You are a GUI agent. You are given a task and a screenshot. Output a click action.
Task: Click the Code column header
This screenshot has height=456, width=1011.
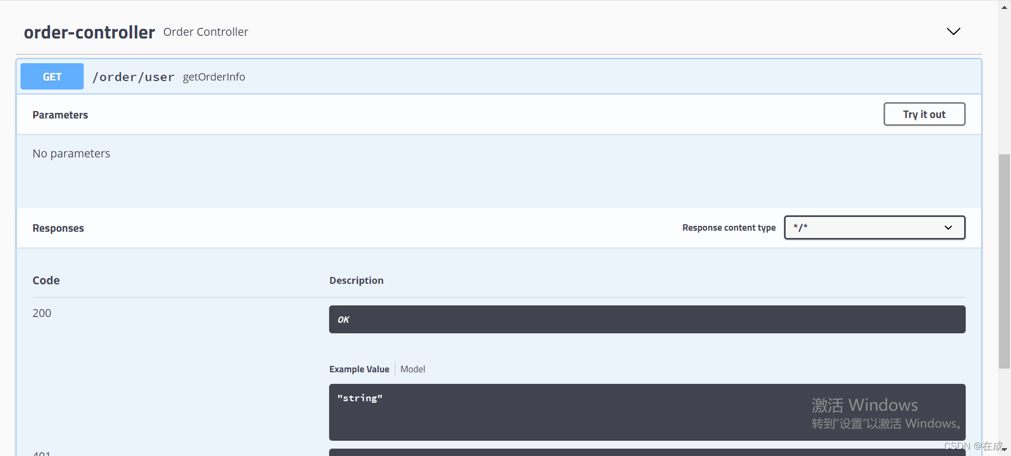click(x=46, y=281)
